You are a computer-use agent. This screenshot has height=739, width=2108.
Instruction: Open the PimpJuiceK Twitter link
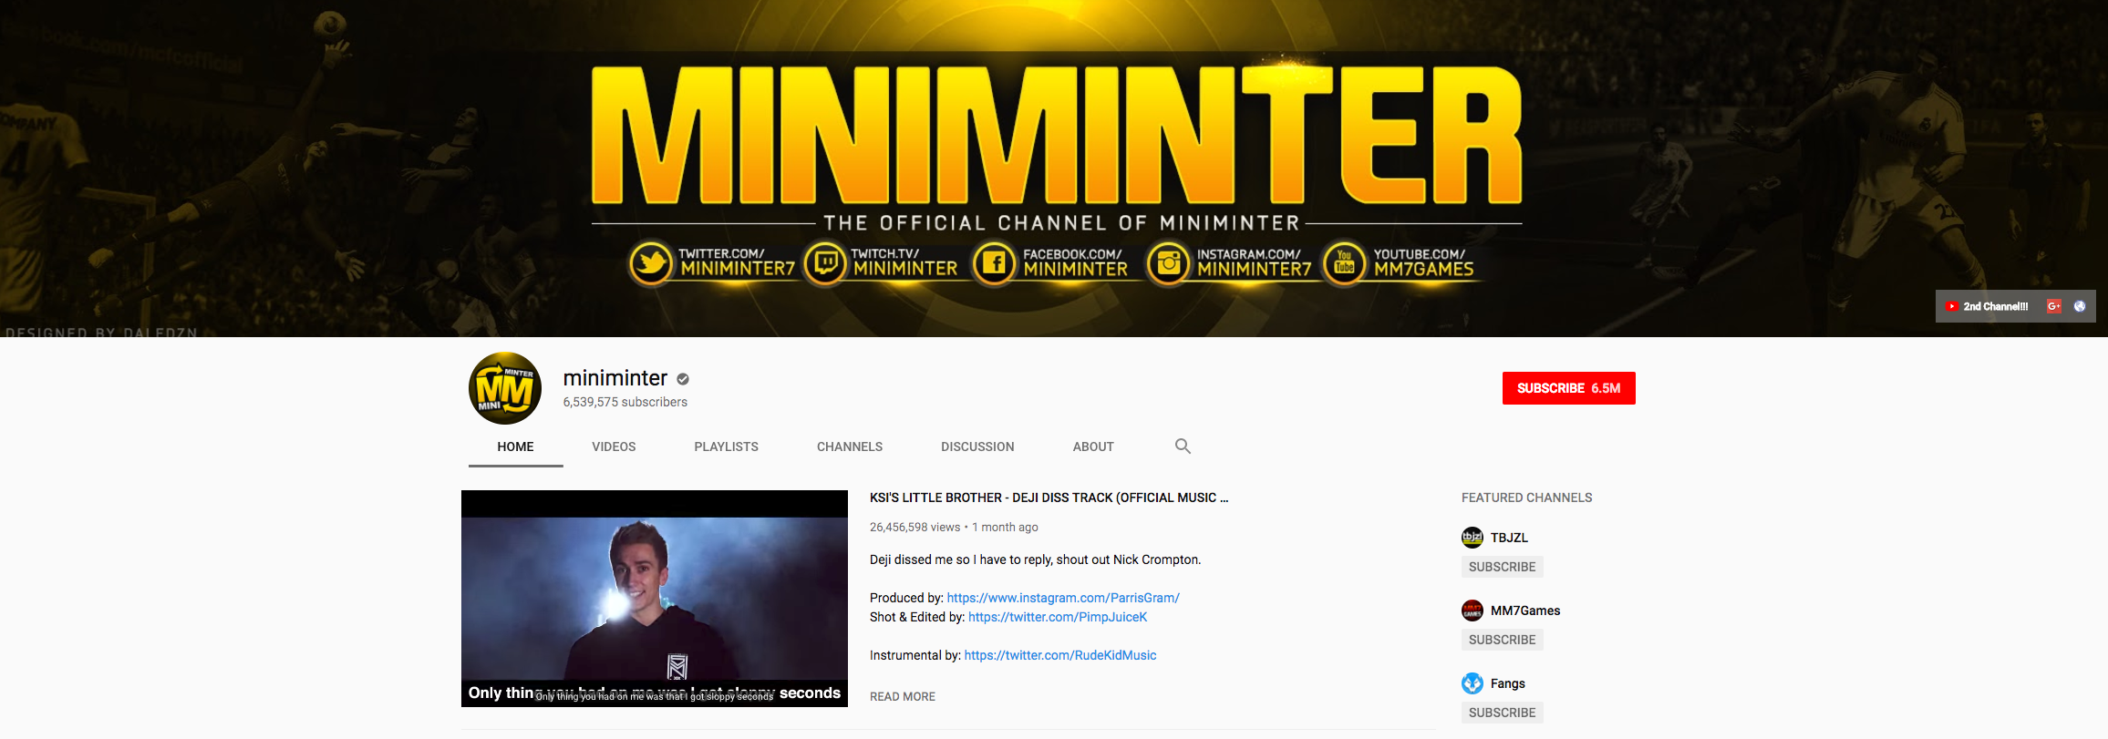pos(1058,617)
